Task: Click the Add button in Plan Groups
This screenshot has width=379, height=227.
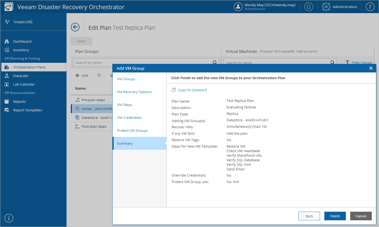Action: 82,75
